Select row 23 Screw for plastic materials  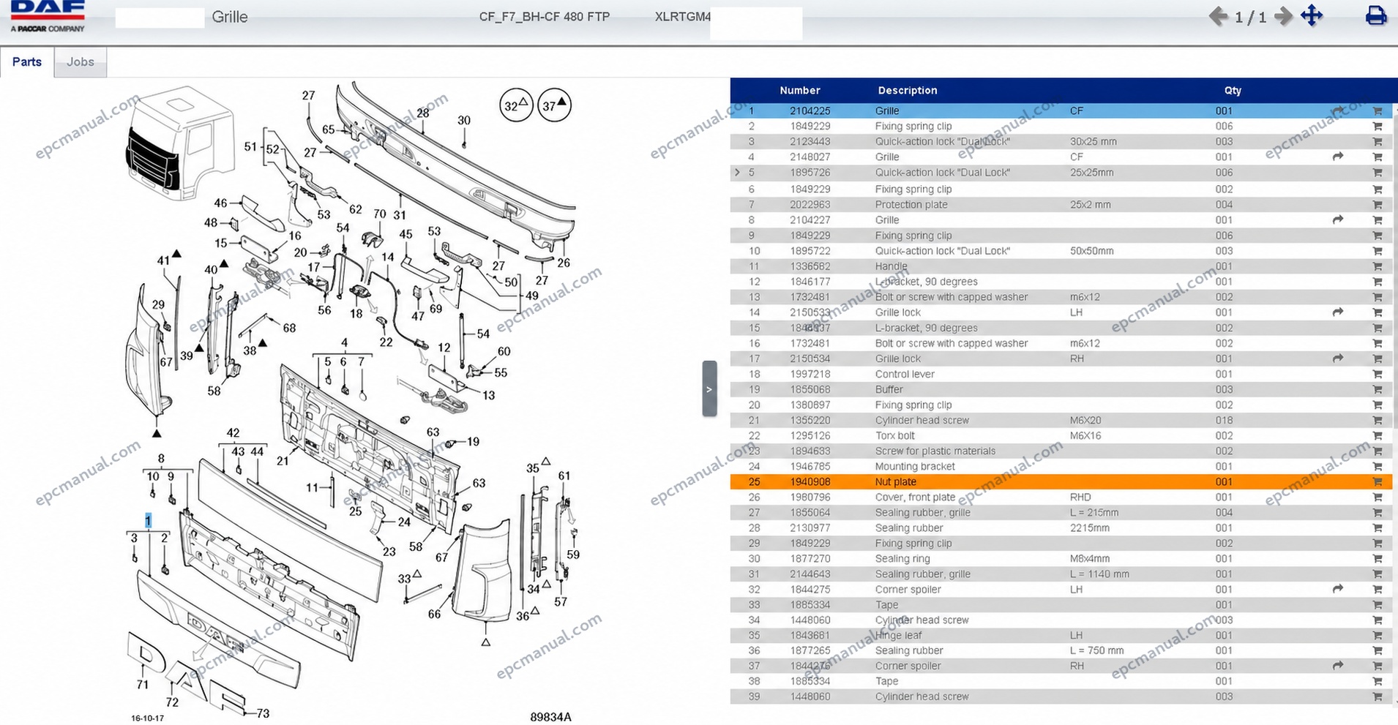pyautogui.click(x=1061, y=451)
